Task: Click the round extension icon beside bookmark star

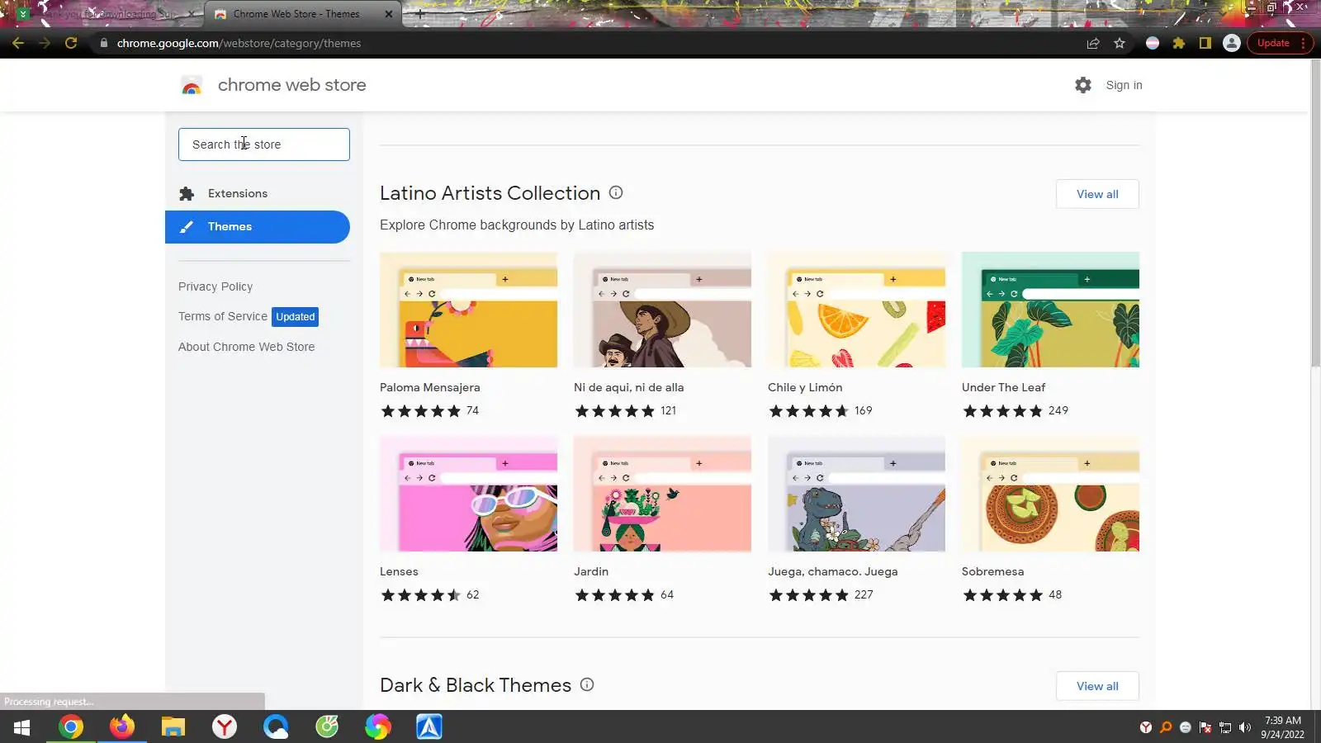Action: click(1153, 43)
